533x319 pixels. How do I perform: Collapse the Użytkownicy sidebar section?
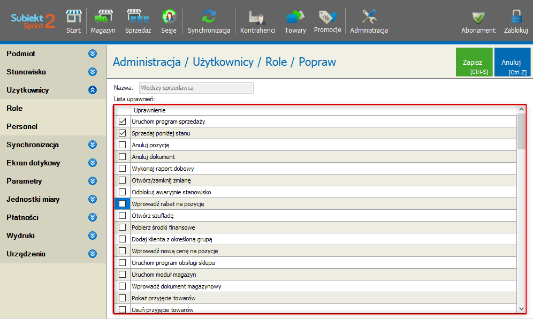click(x=93, y=90)
